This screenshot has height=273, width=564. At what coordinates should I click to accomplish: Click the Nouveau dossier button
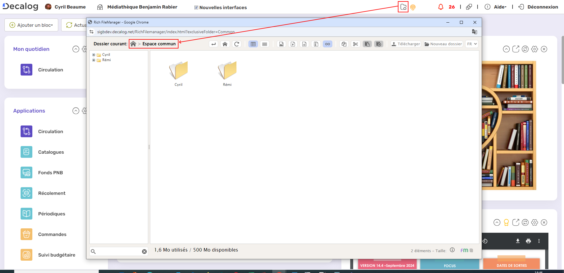coord(443,44)
